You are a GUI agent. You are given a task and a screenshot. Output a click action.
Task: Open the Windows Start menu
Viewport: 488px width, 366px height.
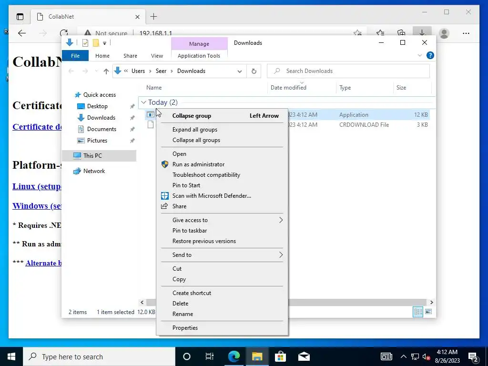point(11,356)
